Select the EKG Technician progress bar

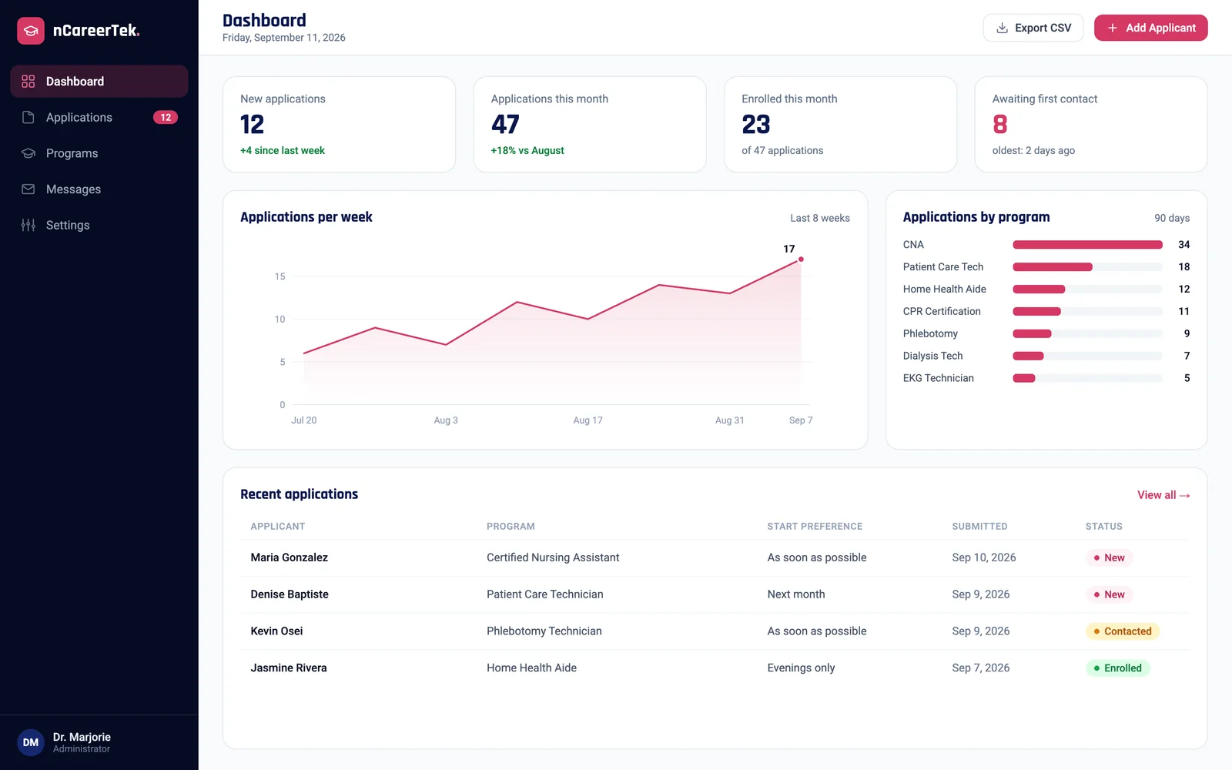click(1087, 378)
